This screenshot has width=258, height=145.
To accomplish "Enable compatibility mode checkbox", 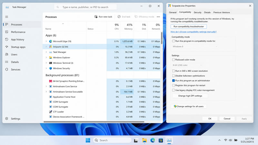I will pos(174,41).
